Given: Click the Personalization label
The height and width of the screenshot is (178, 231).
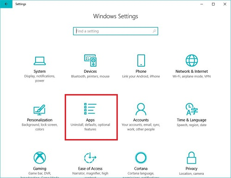Looking at the screenshot, I should 40,120.
